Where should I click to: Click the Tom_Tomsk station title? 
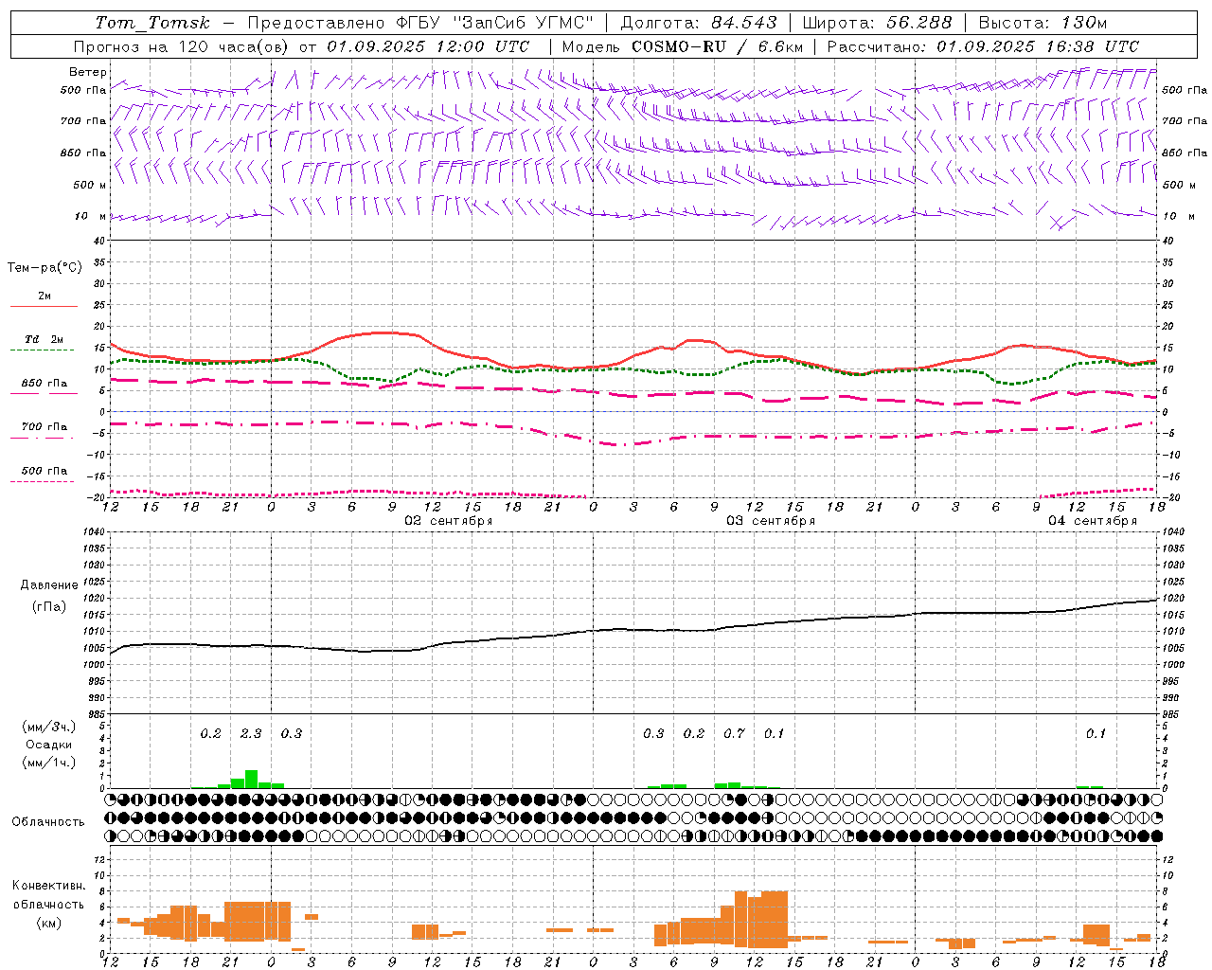coord(152,23)
